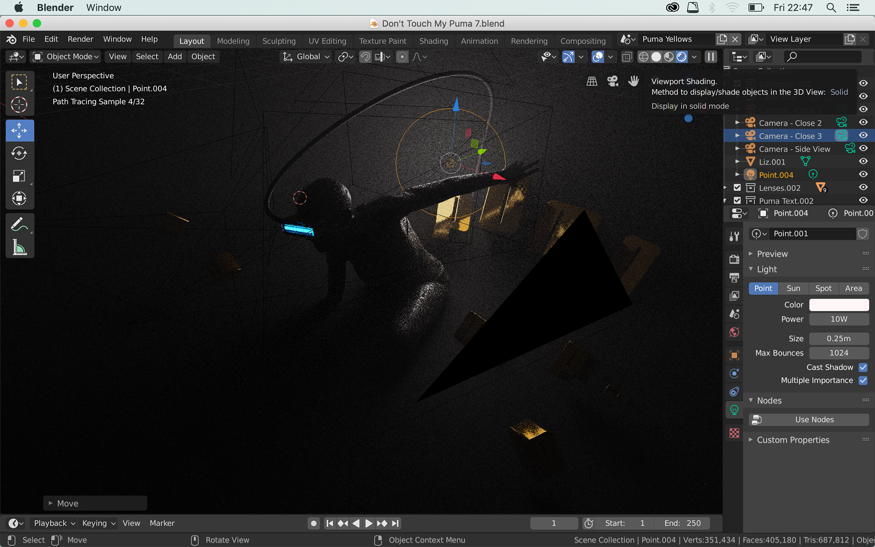This screenshot has height=547, width=875.
Task: Open the Edit menu
Action: coord(51,39)
